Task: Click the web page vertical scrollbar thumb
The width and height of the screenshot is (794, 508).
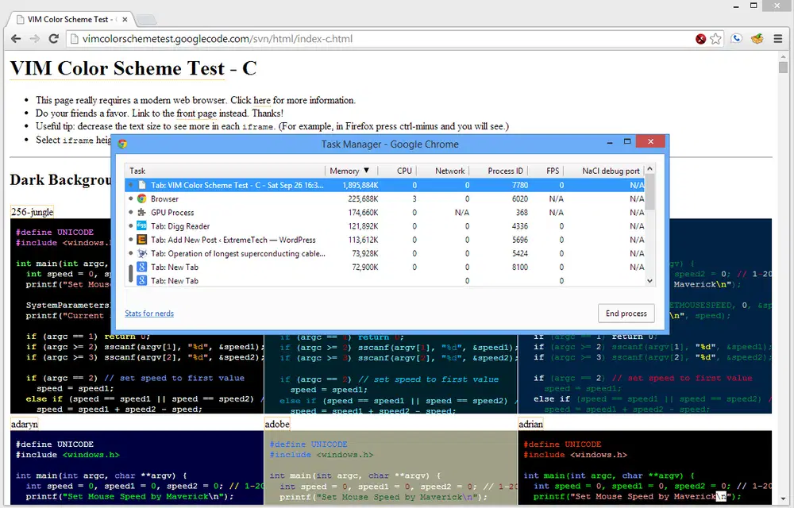Action: click(x=784, y=67)
